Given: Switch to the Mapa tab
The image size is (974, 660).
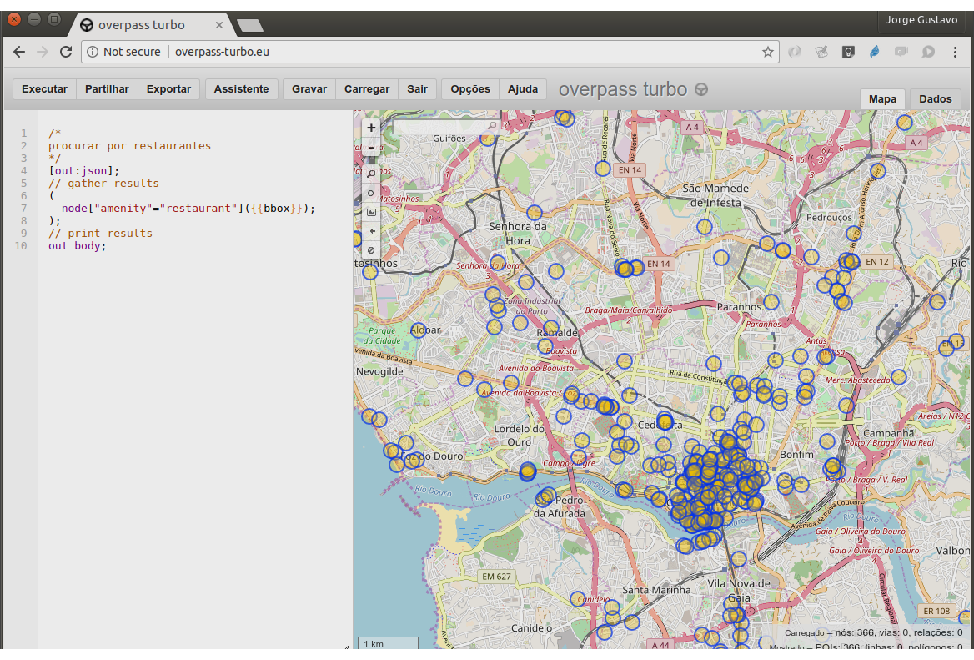Looking at the screenshot, I should 882,99.
